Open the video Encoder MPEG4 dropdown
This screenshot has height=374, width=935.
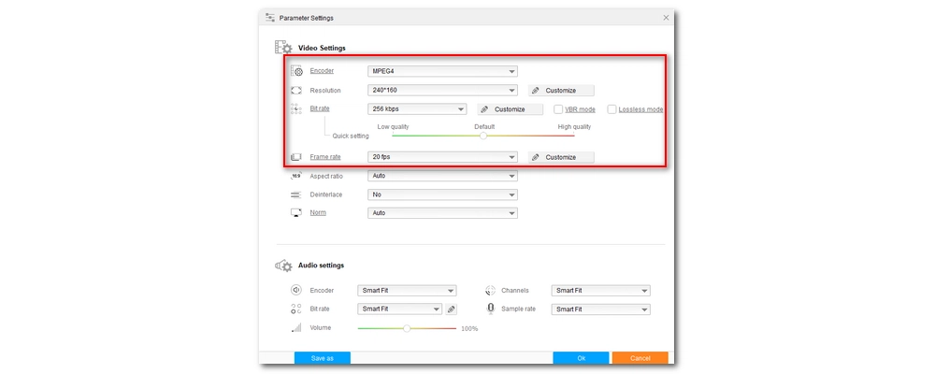click(x=442, y=71)
